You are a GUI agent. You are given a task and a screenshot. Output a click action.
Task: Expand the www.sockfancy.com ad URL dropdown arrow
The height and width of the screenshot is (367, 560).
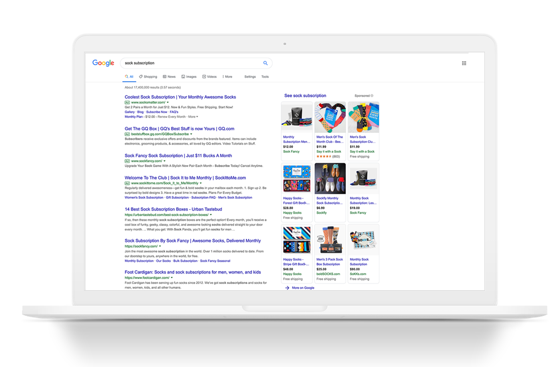[x=164, y=161]
